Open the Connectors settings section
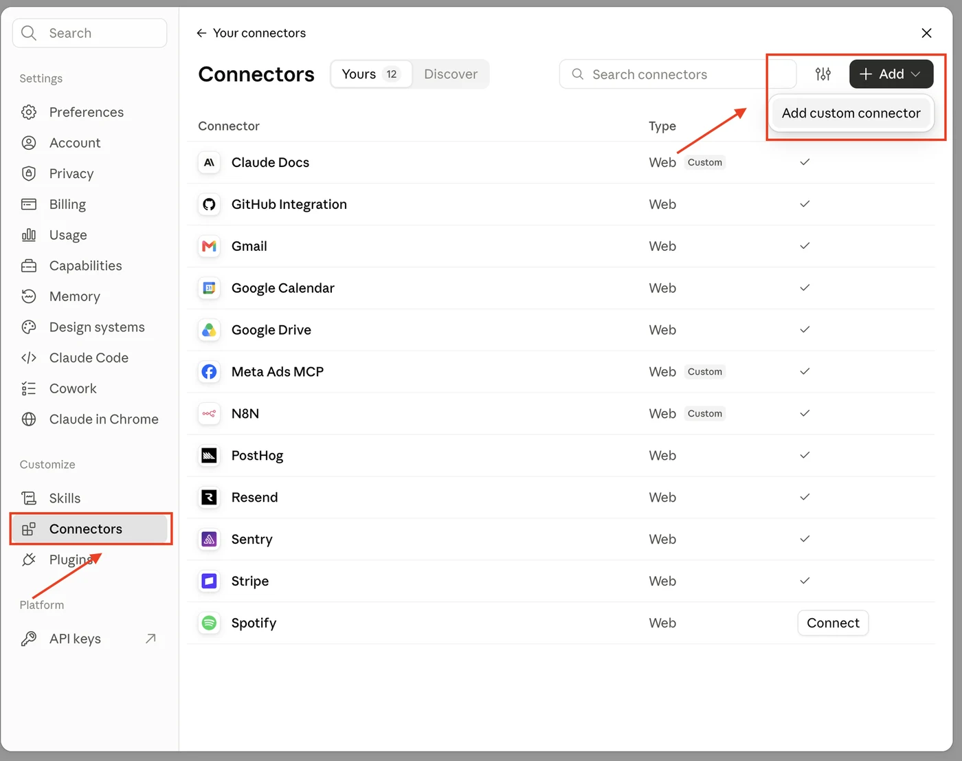The width and height of the screenshot is (962, 761). [x=90, y=529]
